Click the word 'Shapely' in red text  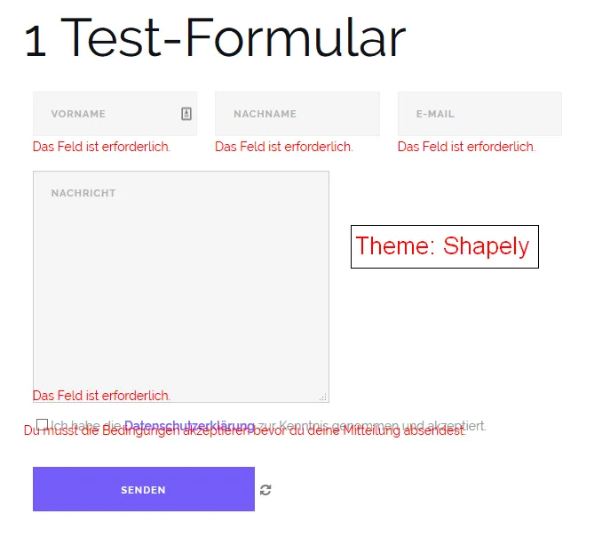pos(487,245)
